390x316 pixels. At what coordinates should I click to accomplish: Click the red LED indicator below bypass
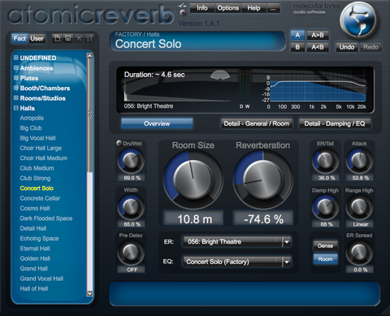183,12
